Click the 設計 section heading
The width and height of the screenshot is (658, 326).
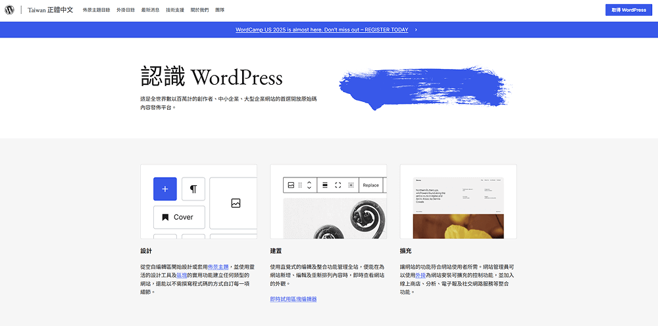pyautogui.click(x=146, y=251)
